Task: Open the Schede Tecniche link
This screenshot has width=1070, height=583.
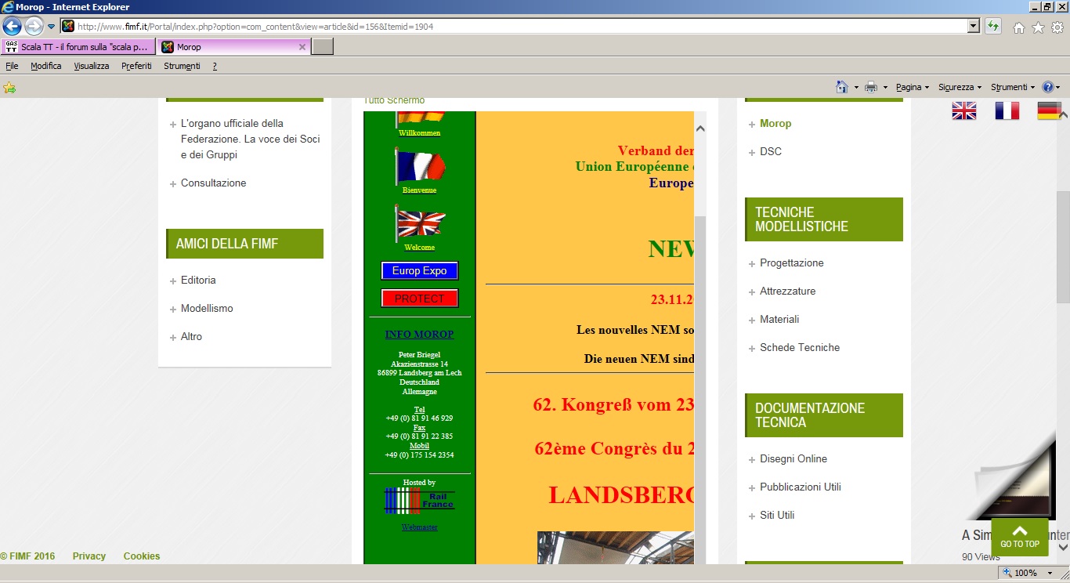Action: 800,347
